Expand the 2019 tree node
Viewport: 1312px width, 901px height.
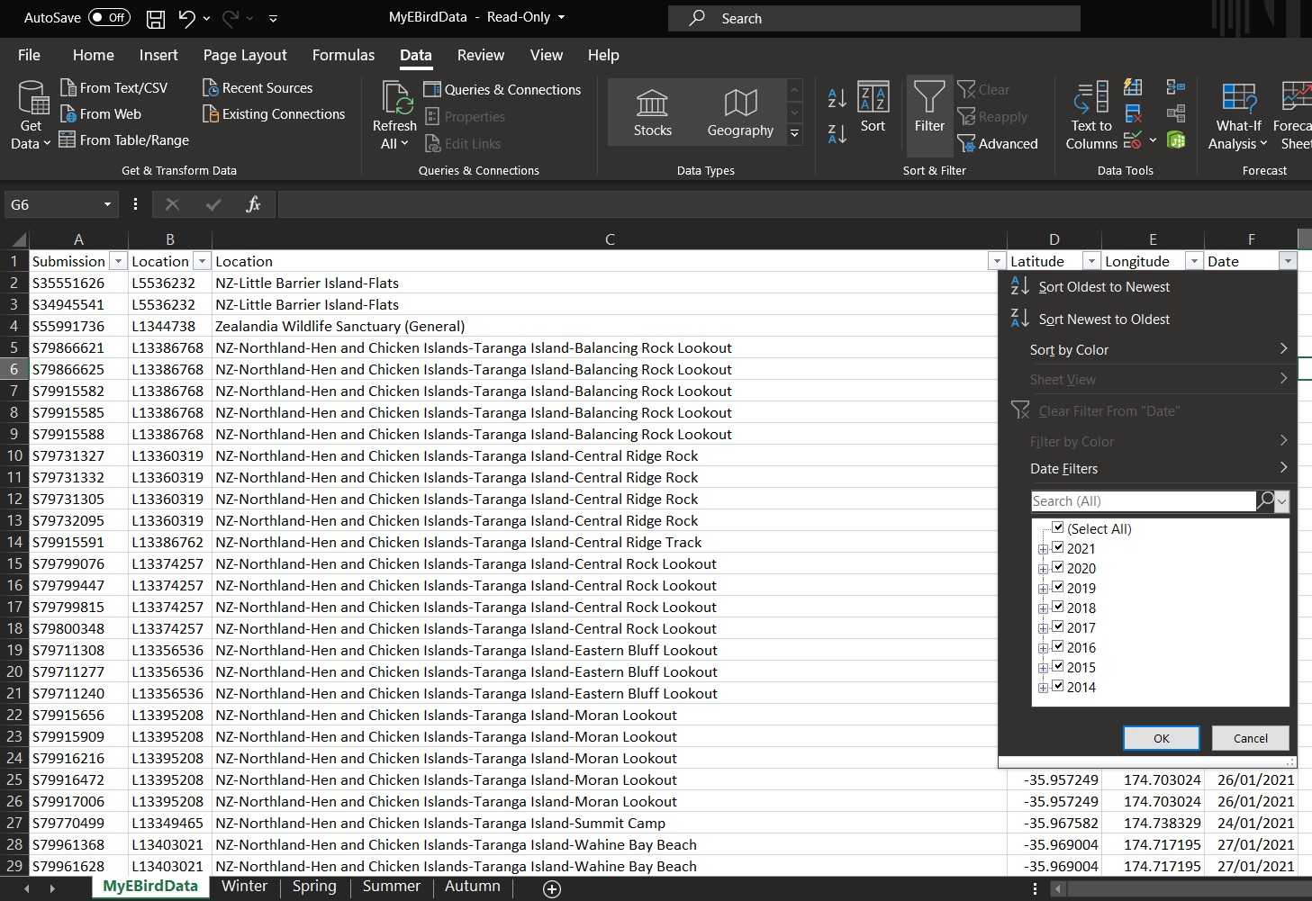pos(1043,589)
